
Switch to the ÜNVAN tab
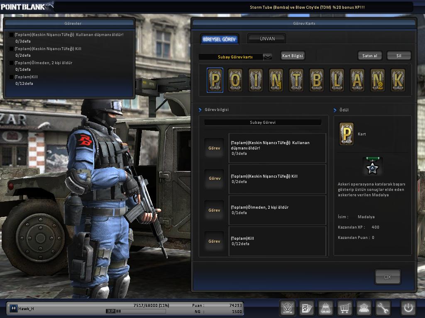[267, 39]
